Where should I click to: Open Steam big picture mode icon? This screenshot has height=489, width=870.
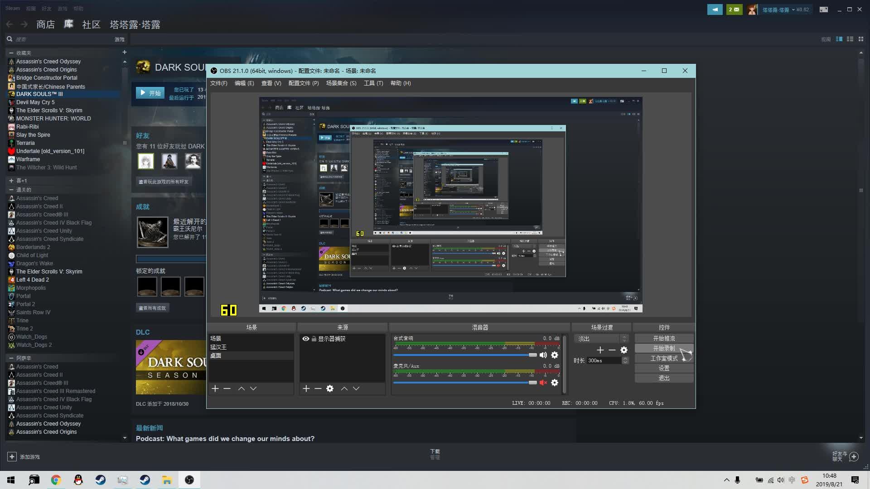coord(824,10)
